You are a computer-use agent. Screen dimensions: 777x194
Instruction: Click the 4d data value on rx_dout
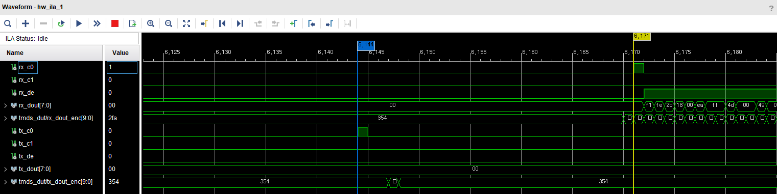click(731, 105)
